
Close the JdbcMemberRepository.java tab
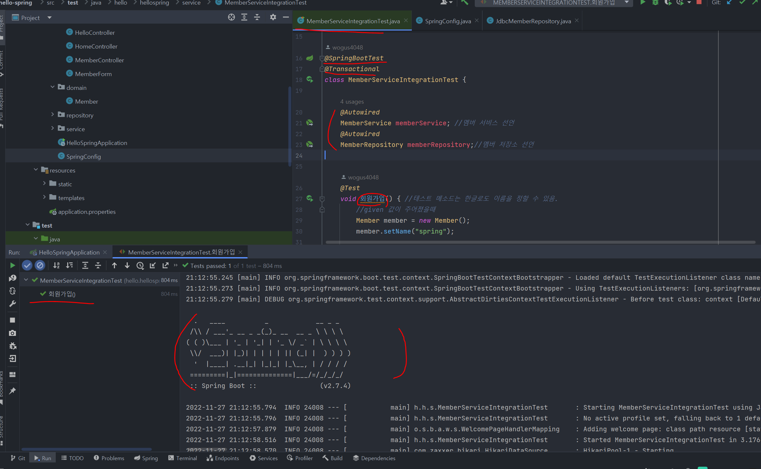click(577, 21)
